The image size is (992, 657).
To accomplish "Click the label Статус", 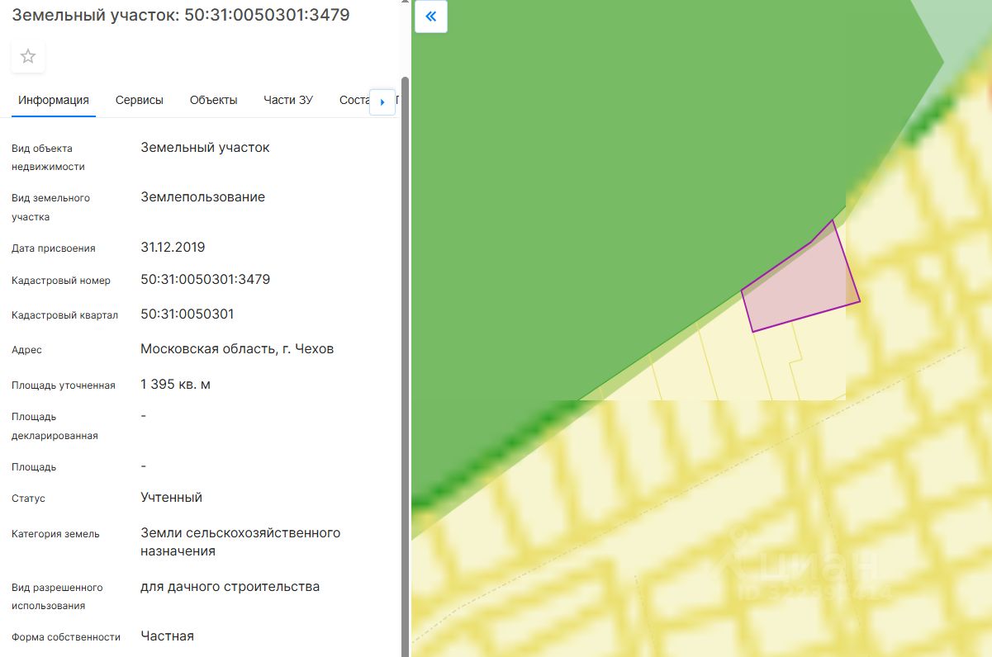I will click(28, 499).
